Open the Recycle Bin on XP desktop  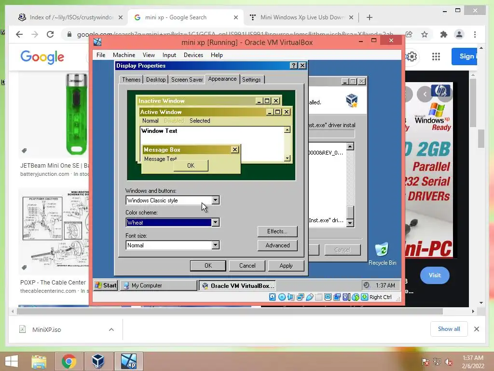382,254
